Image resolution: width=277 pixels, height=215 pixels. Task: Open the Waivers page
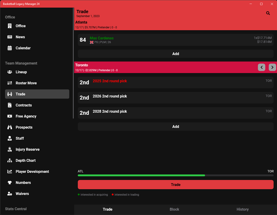22,194
